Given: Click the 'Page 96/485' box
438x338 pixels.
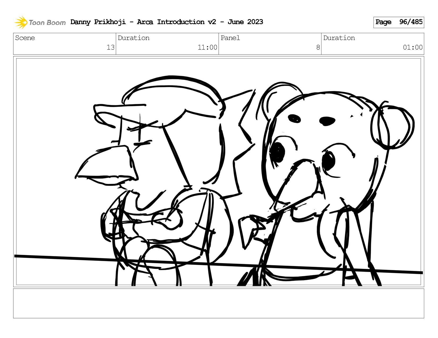Looking at the screenshot, I should (399, 22).
